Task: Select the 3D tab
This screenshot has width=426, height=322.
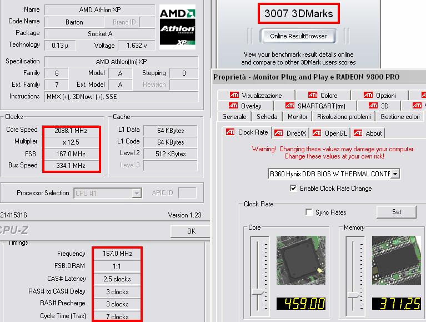Action: click(379, 106)
